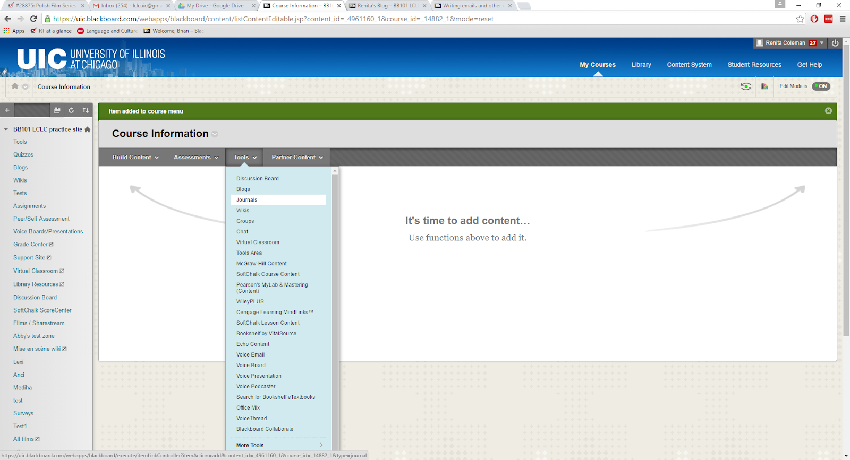This screenshot has width=850, height=460.
Task: Collapse the BB101 LCLC practice site tree
Action: click(x=6, y=129)
